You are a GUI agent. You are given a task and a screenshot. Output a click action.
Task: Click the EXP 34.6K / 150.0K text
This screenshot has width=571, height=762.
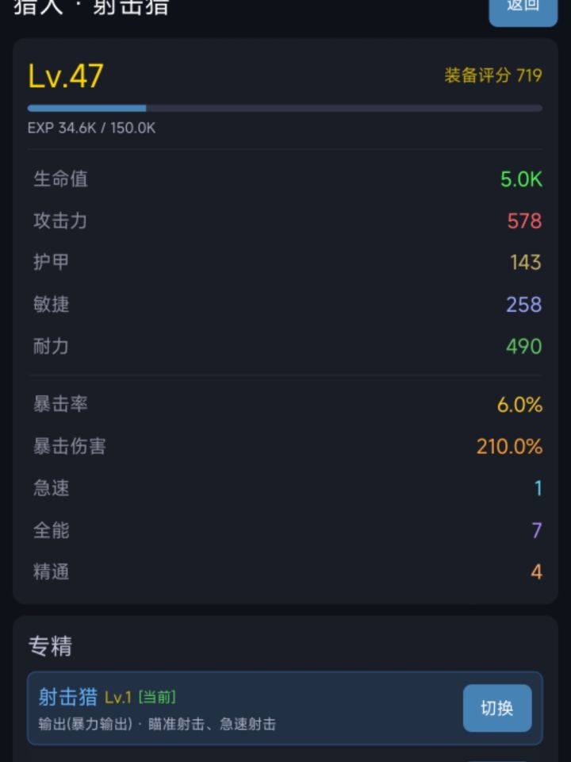click(91, 128)
